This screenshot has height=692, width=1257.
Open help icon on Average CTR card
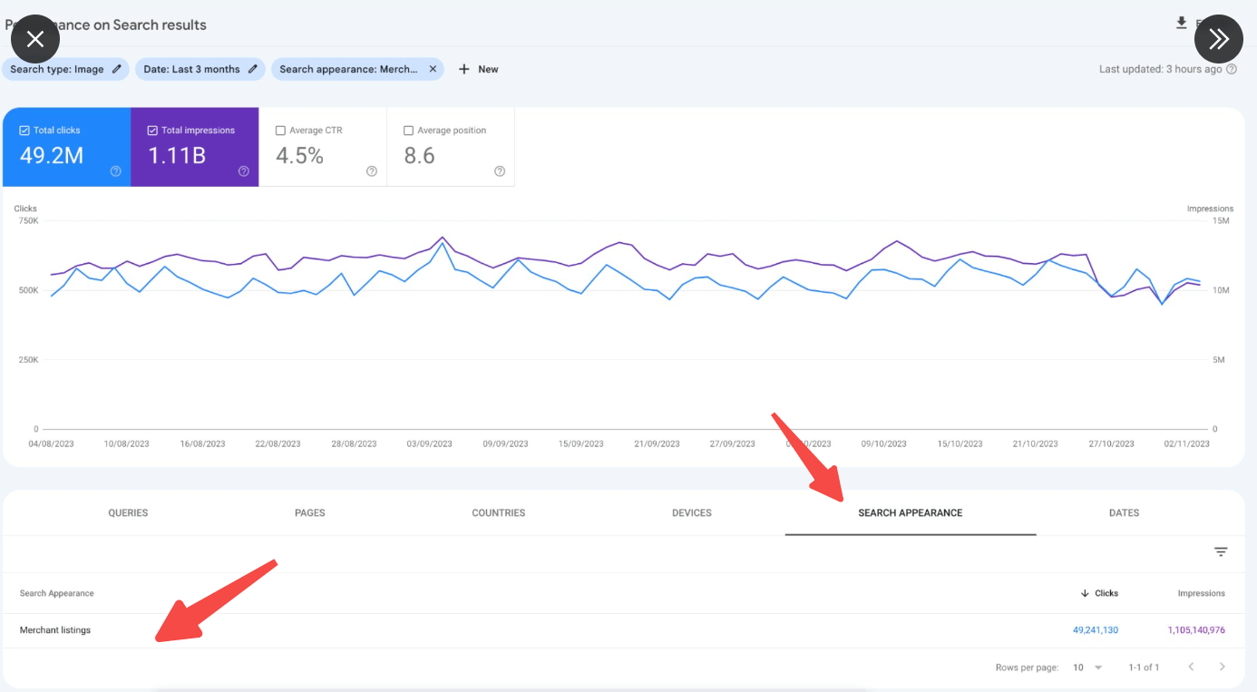click(372, 171)
